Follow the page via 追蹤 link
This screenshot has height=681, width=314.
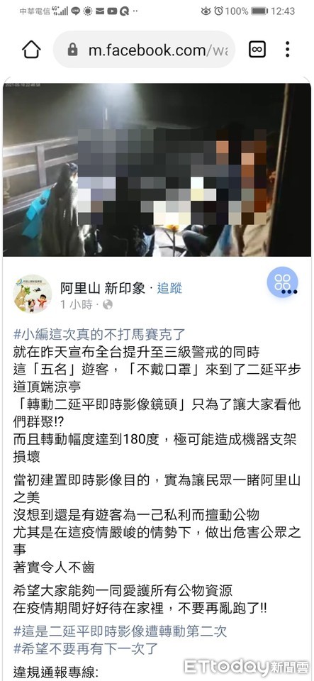[169, 288]
